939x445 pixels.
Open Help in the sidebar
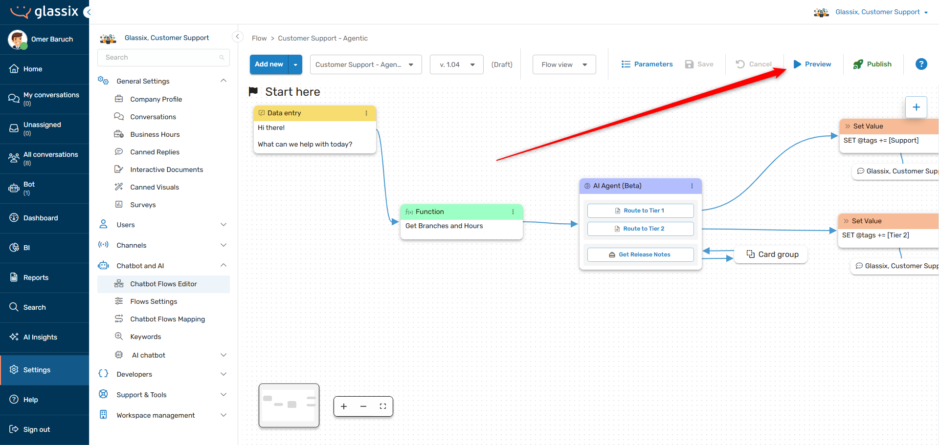click(45, 400)
